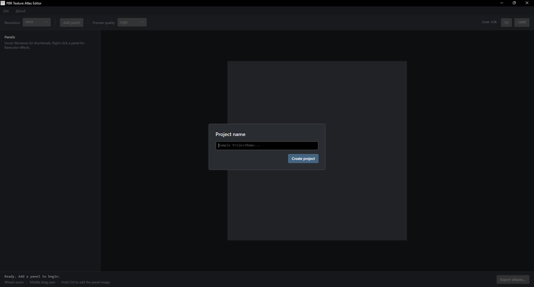The image size is (534, 287).
Task: Click the 'Project name' dialog title
Action: click(x=230, y=134)
